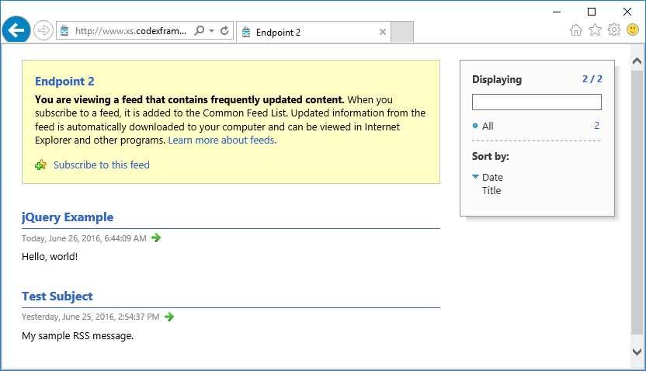Click the smiley feedback icon
The height and width of the screenshot is (371, 646).
click(x=633, y=29)
